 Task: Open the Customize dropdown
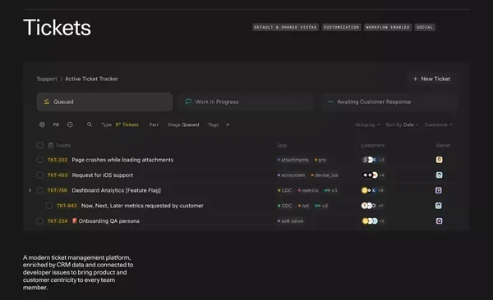438,125
